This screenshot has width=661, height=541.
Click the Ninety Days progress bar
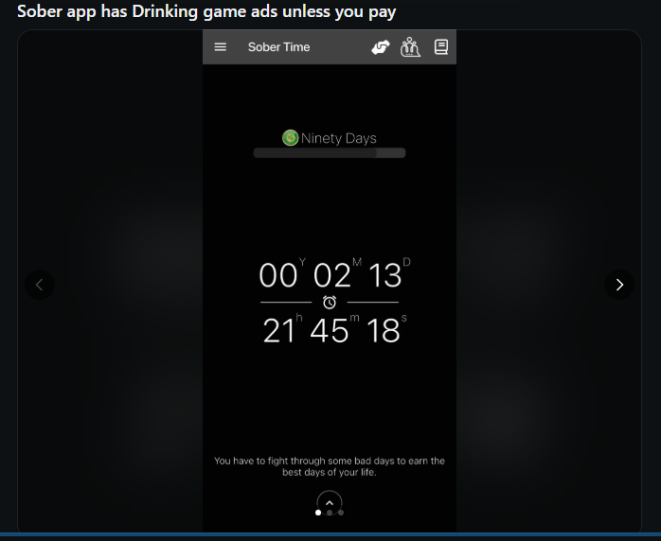pyautogui.click(x=330, y=153)
